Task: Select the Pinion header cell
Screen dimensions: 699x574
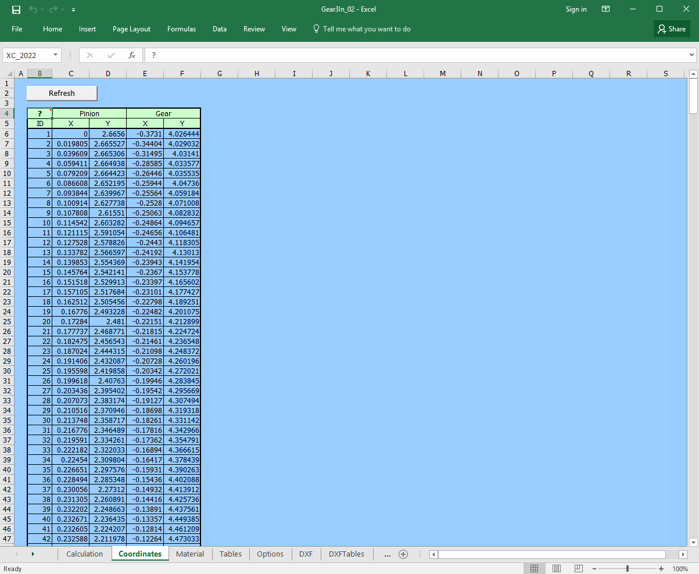Action: pyautogui.click(x=89, y=113)
